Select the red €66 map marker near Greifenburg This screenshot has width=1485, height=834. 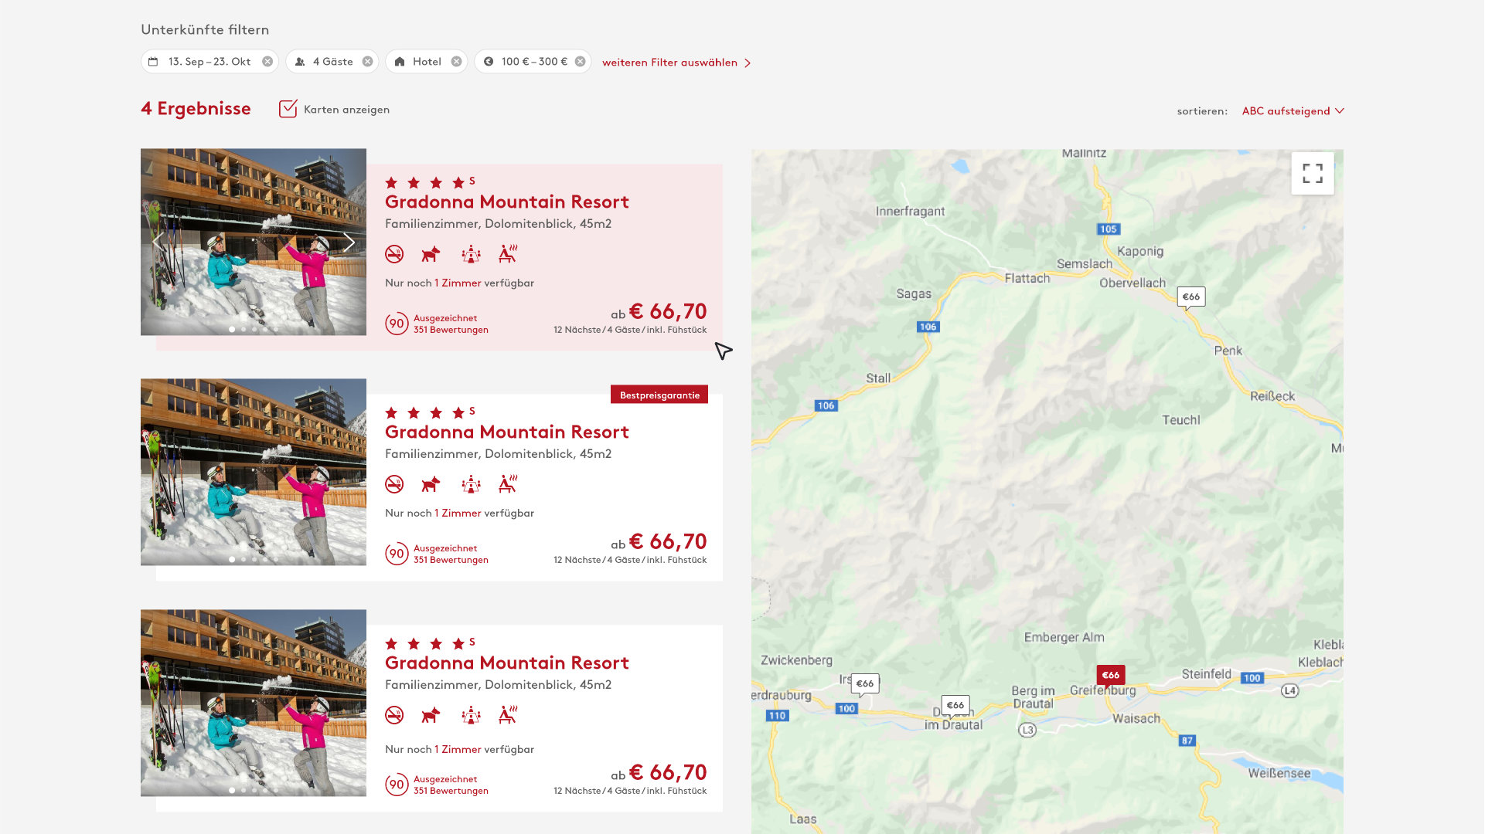1110,675
